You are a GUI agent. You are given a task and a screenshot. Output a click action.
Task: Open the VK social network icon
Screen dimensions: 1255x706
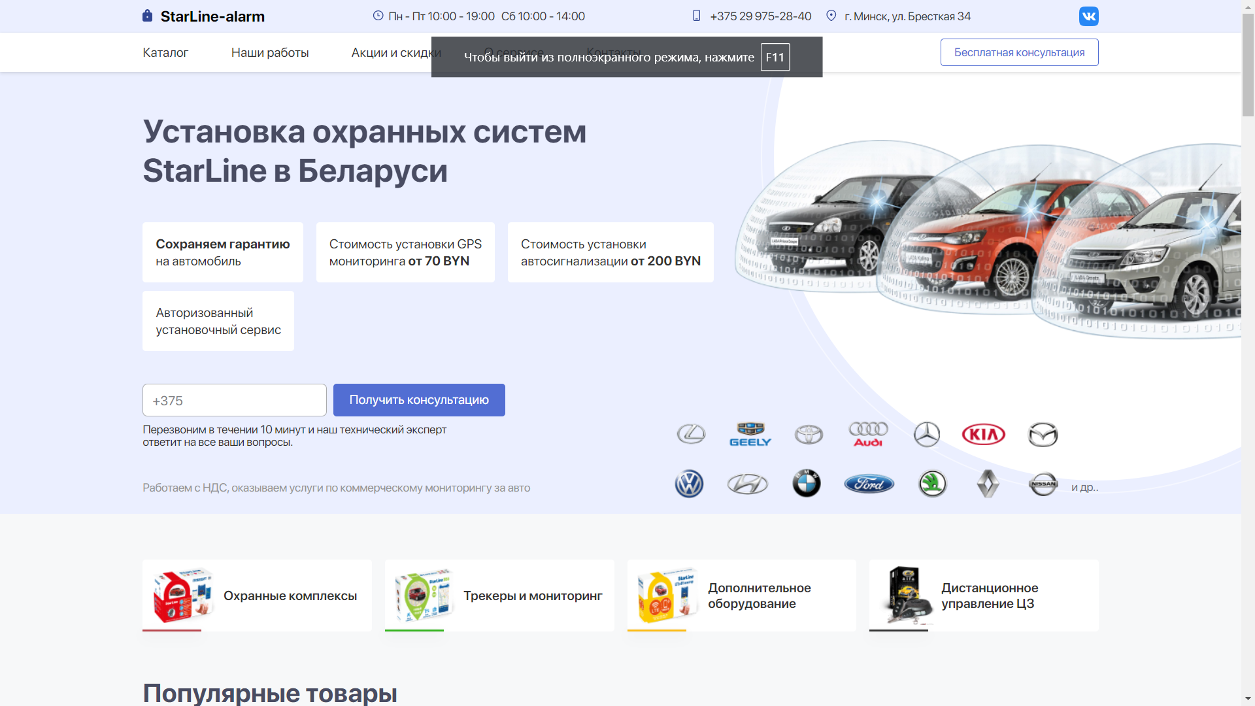pos(1088,16)
